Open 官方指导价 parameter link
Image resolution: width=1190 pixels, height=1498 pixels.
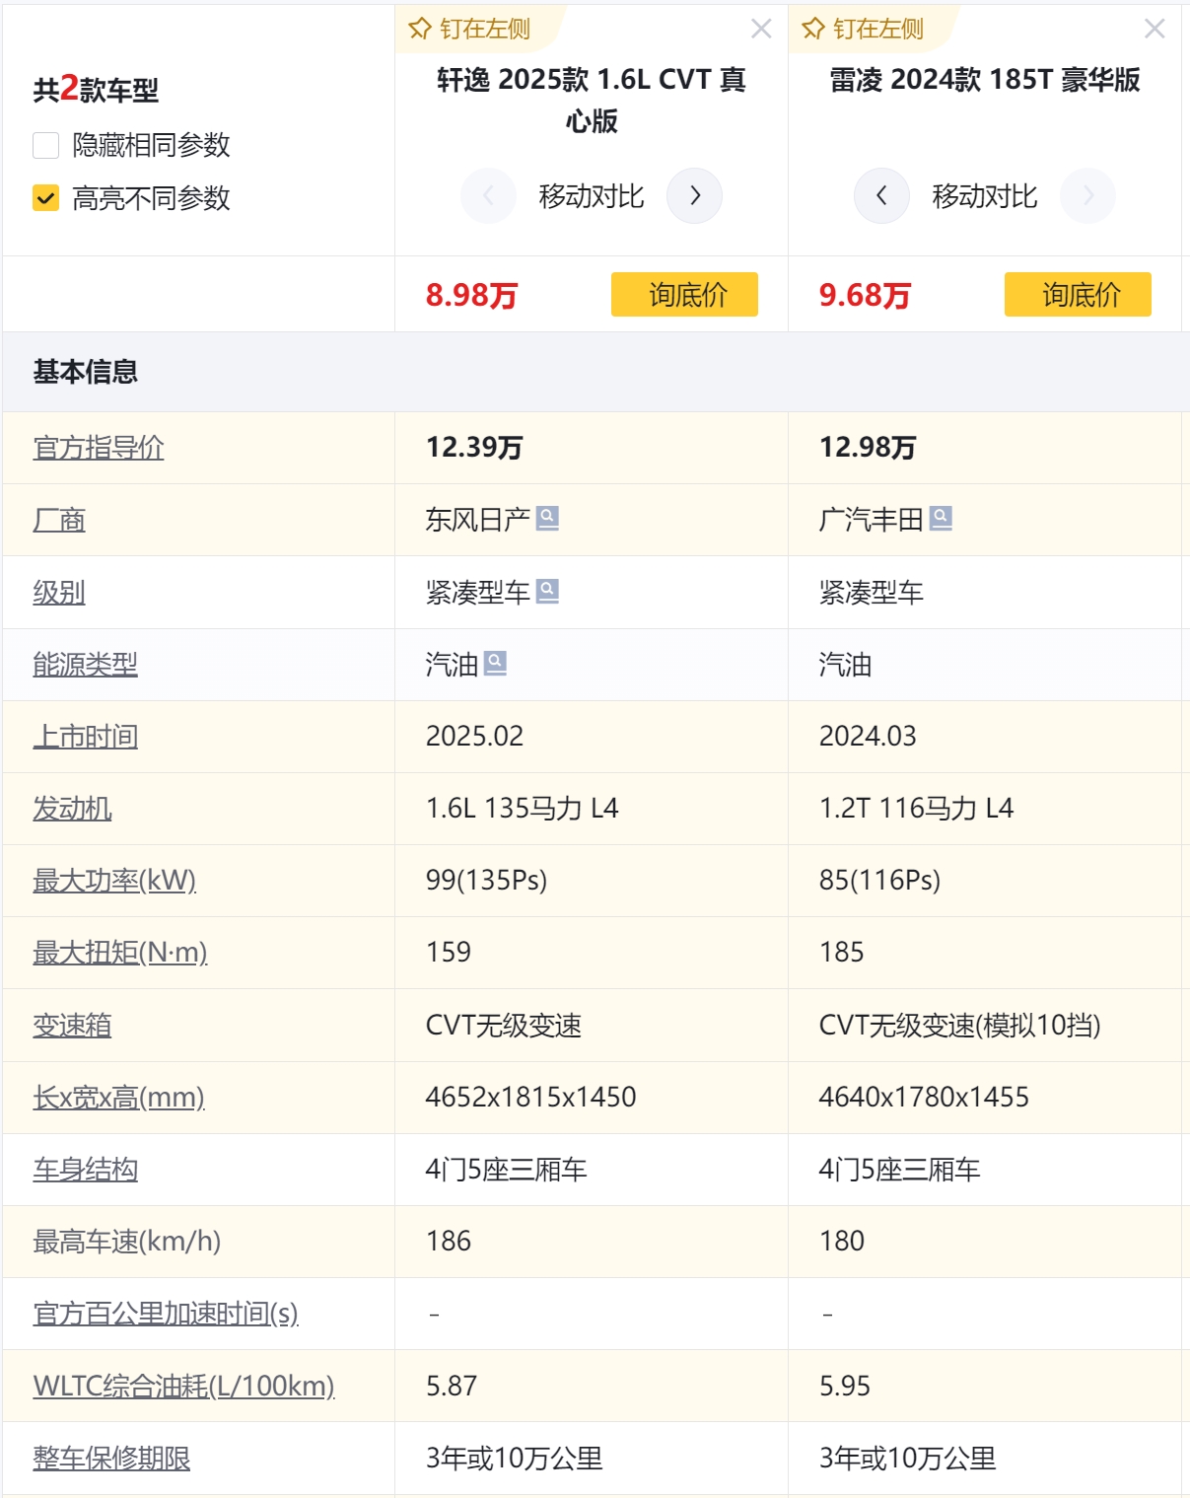[x=99, y=448]
